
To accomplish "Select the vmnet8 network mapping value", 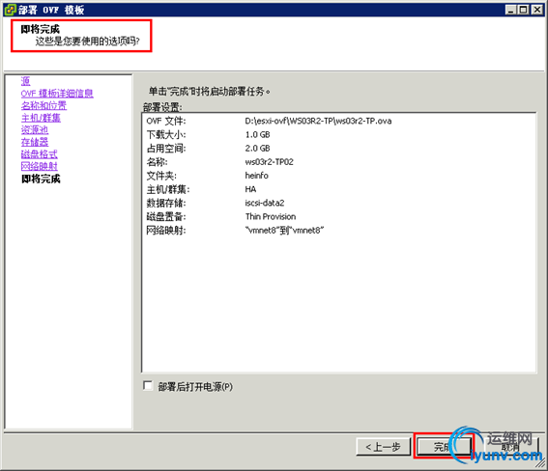I will (284, 231).
